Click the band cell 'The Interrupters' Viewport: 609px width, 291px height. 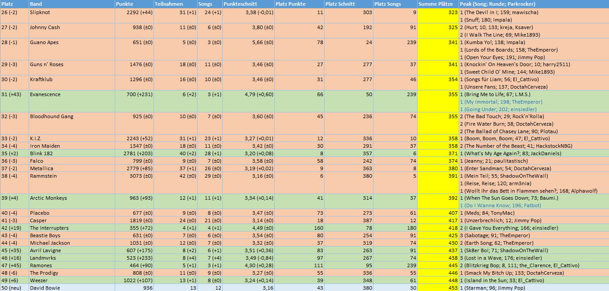coord(71,228)
